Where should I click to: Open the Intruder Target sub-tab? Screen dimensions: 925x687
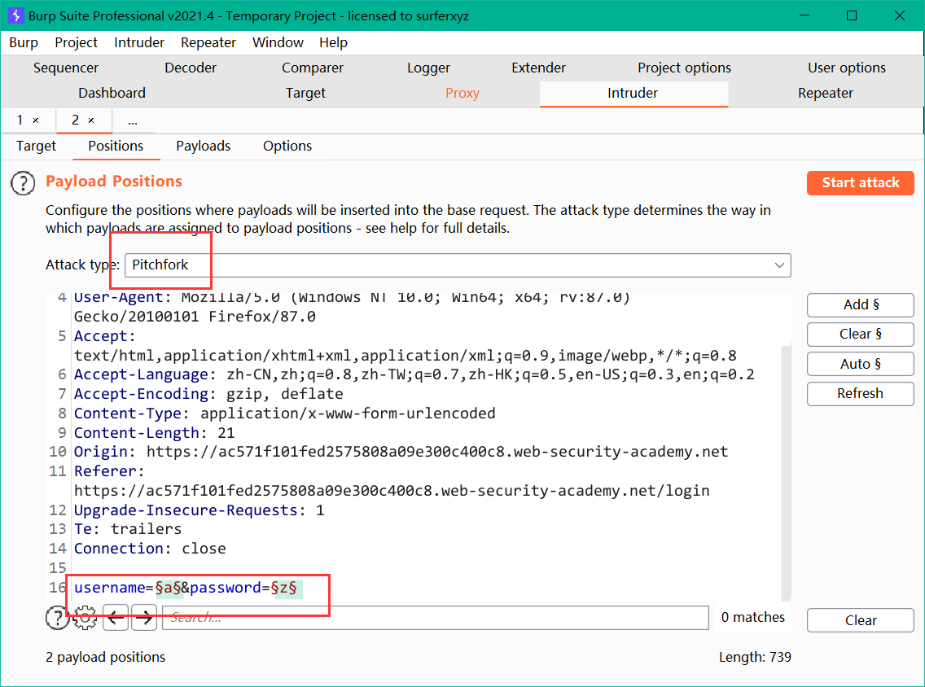click(36, 147)
